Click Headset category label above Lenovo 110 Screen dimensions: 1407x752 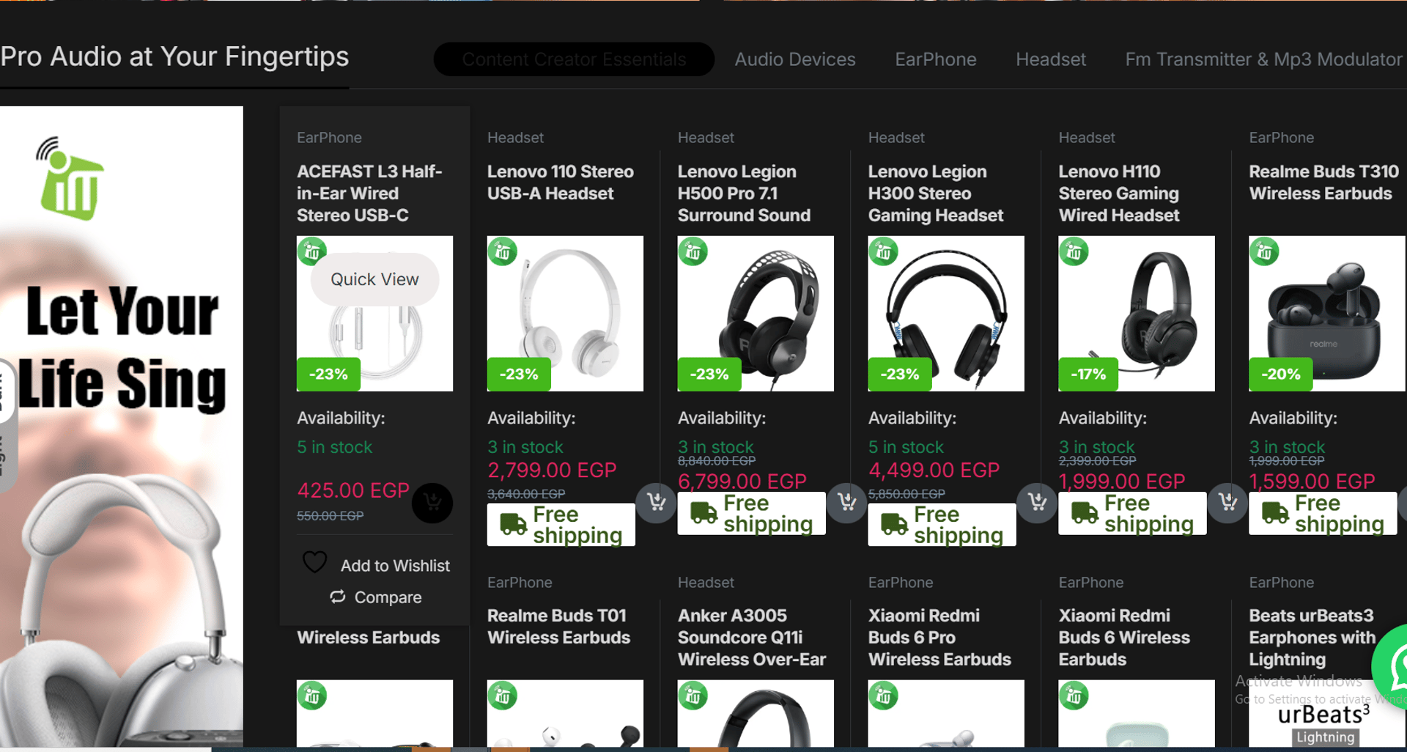515,138
